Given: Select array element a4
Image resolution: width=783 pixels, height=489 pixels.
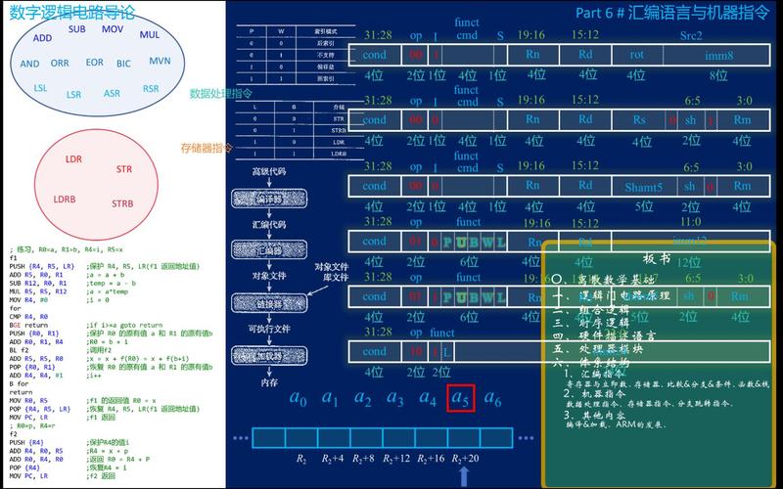Looking at the screenshot, I should coord(428,398).
